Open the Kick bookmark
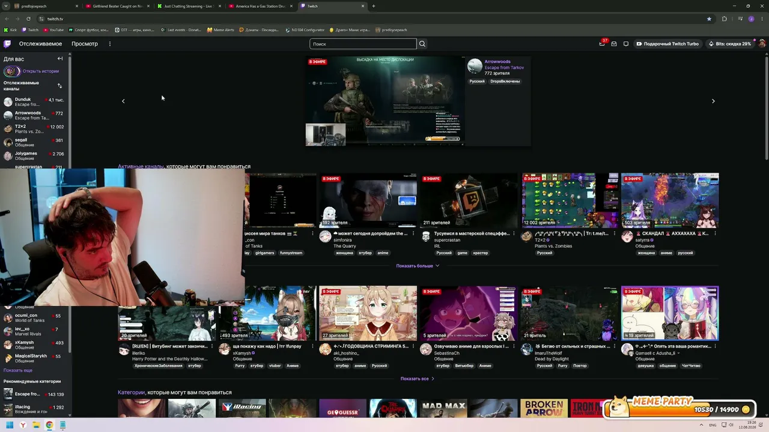The image size is (769, 432). tap(10, 29)
